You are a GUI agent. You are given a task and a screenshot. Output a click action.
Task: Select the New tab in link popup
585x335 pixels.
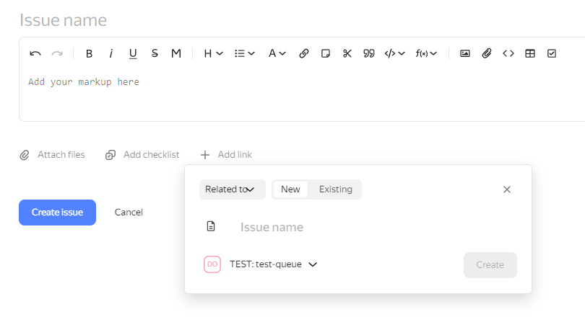pyautogui.click(x=290, y=189)
